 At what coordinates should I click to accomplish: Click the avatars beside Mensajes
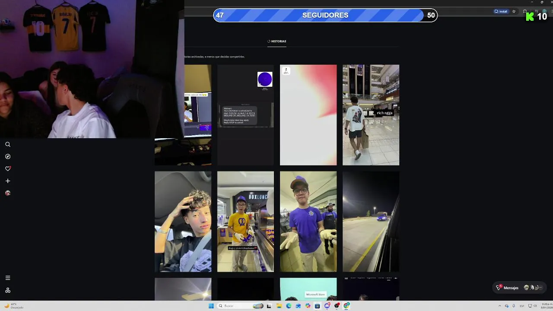[533, 288]
